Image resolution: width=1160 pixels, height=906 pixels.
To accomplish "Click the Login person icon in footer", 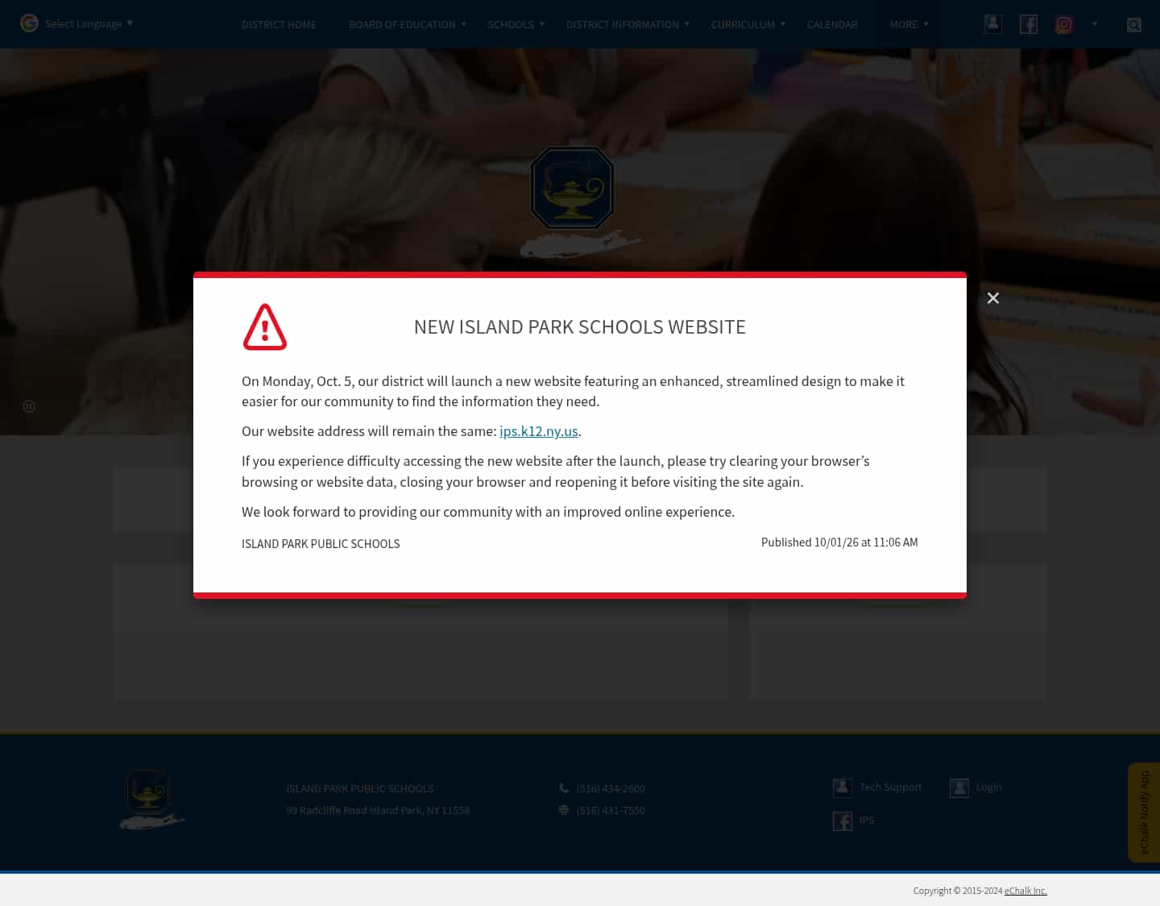I will point(959,788).
